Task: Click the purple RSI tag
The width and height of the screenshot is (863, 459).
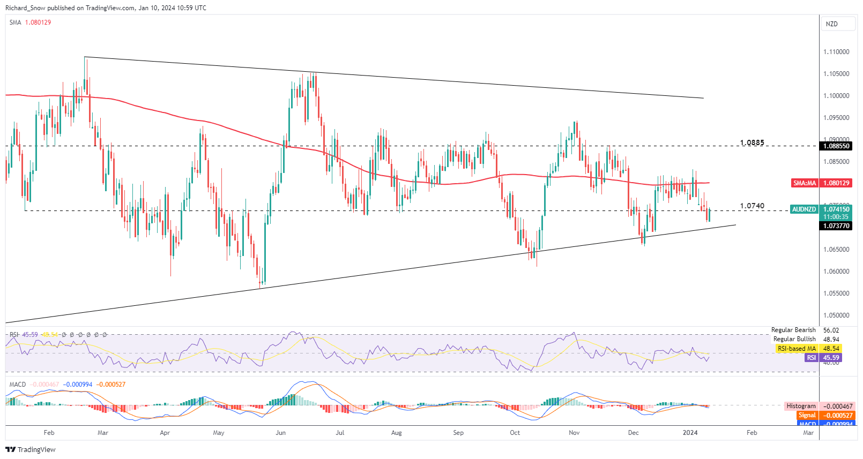Action: 812,358
